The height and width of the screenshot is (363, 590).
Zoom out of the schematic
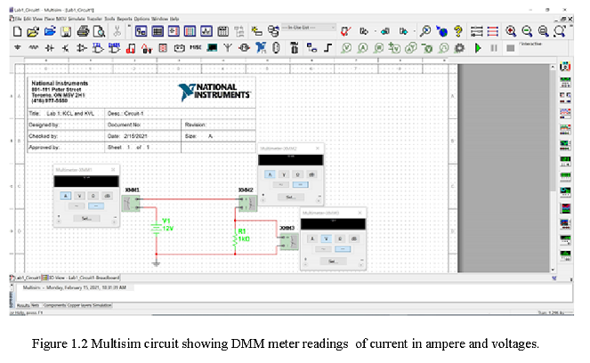tap(527, 31)
